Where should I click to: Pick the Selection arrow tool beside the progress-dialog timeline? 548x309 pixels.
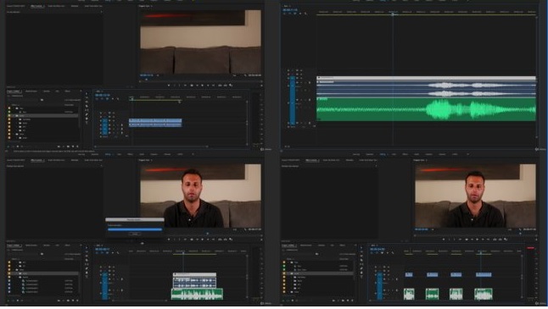point(87,247)
